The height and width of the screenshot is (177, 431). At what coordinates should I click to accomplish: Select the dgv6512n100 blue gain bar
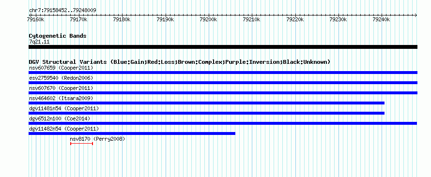tap(223, 123)
